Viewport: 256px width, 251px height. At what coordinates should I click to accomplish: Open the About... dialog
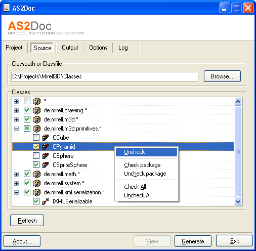(22, 241)
